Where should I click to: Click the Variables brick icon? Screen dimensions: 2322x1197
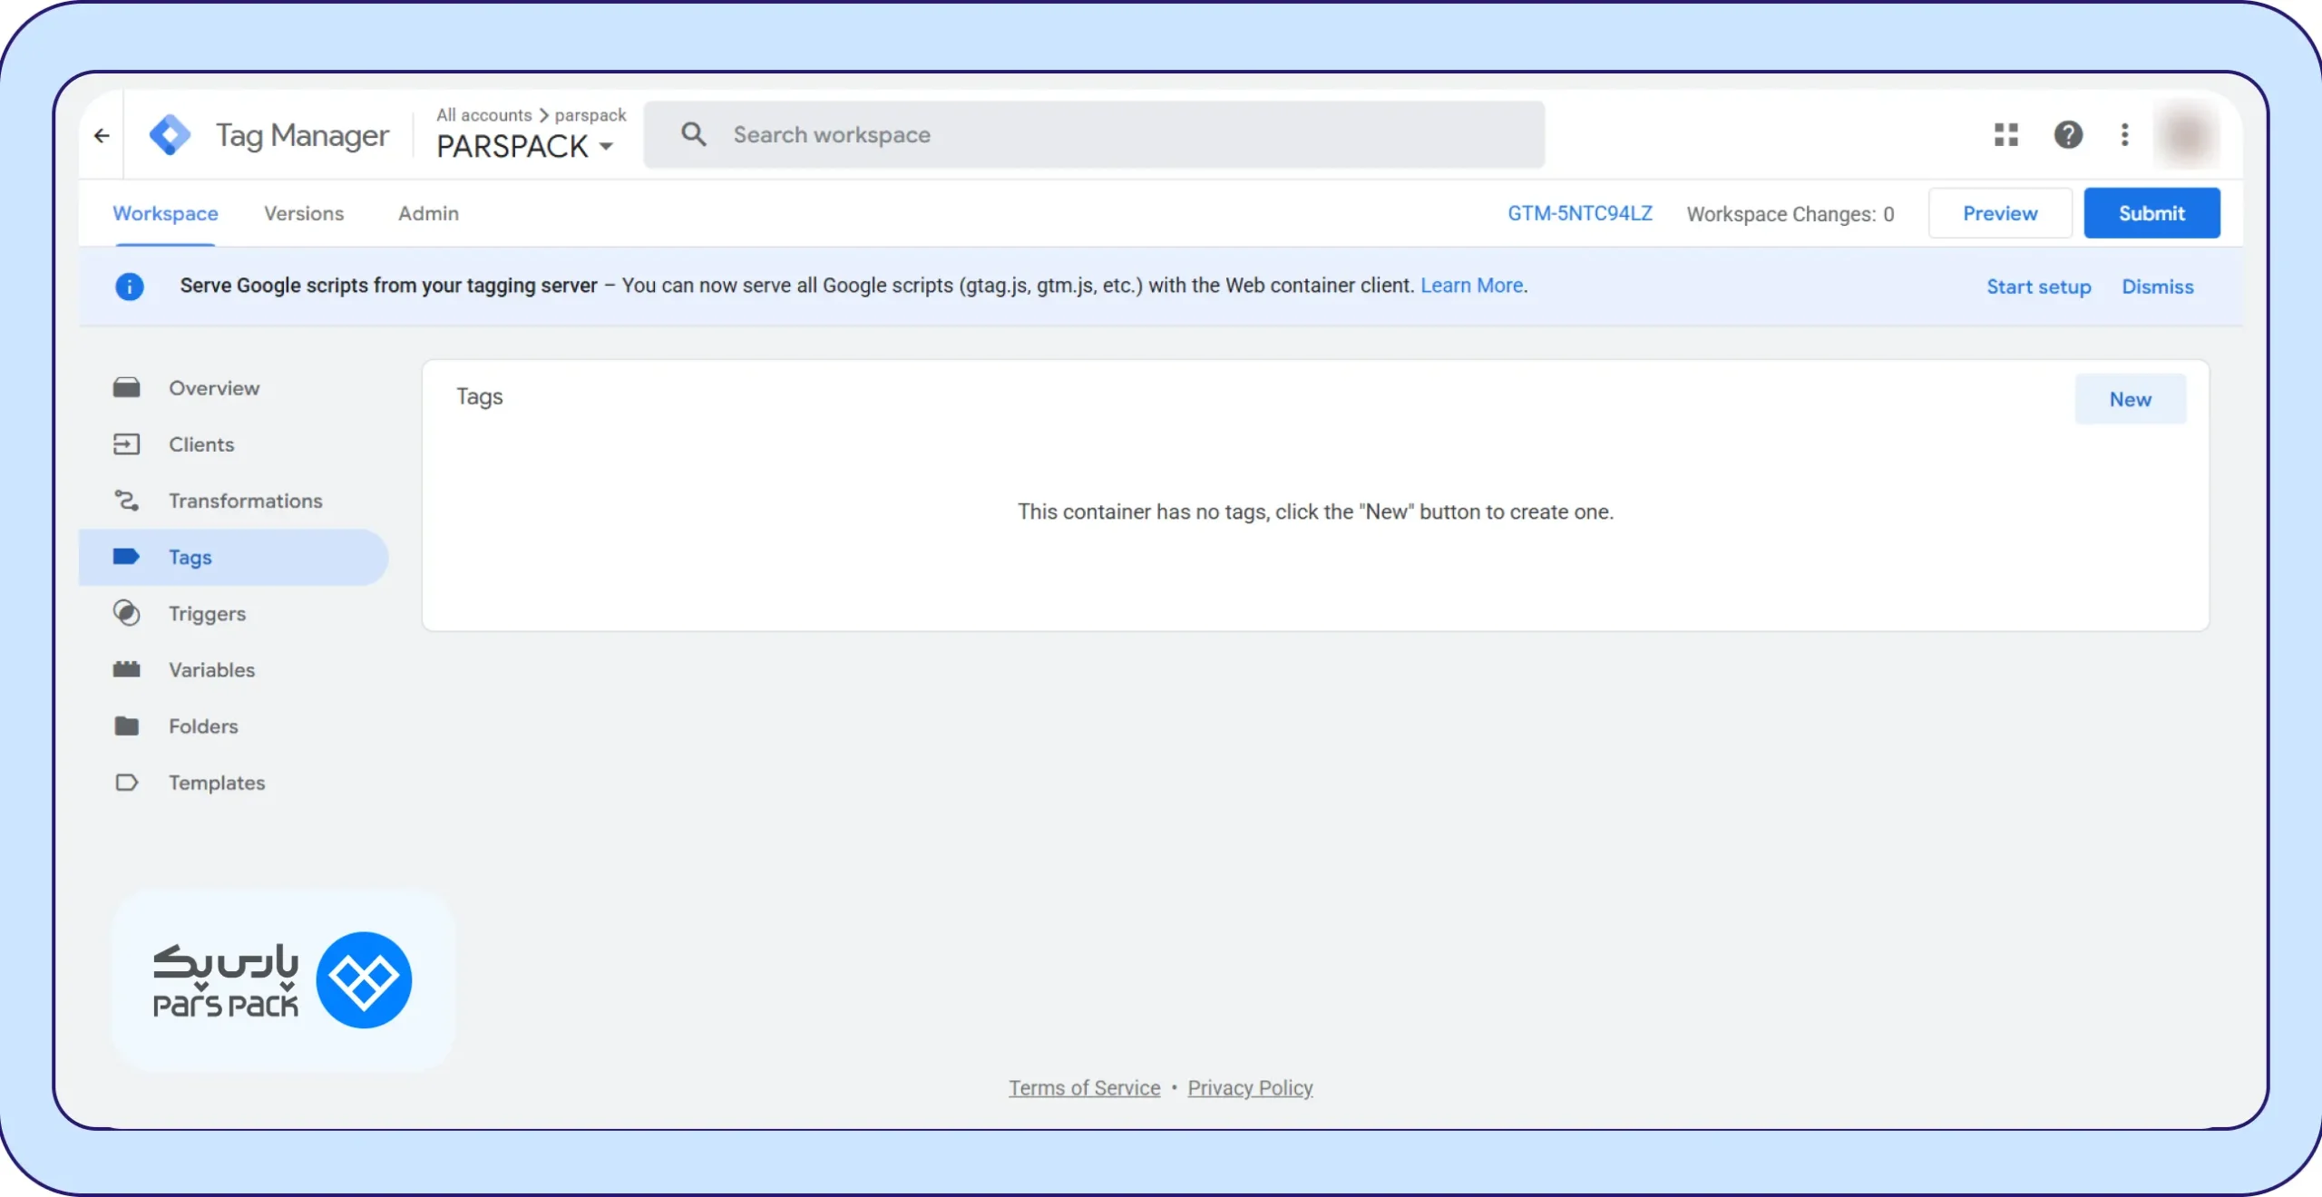(126, 669)
